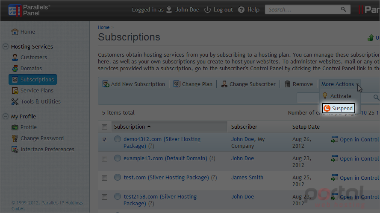Click the Help link in header
380x213 pixels.
(253, 10)
